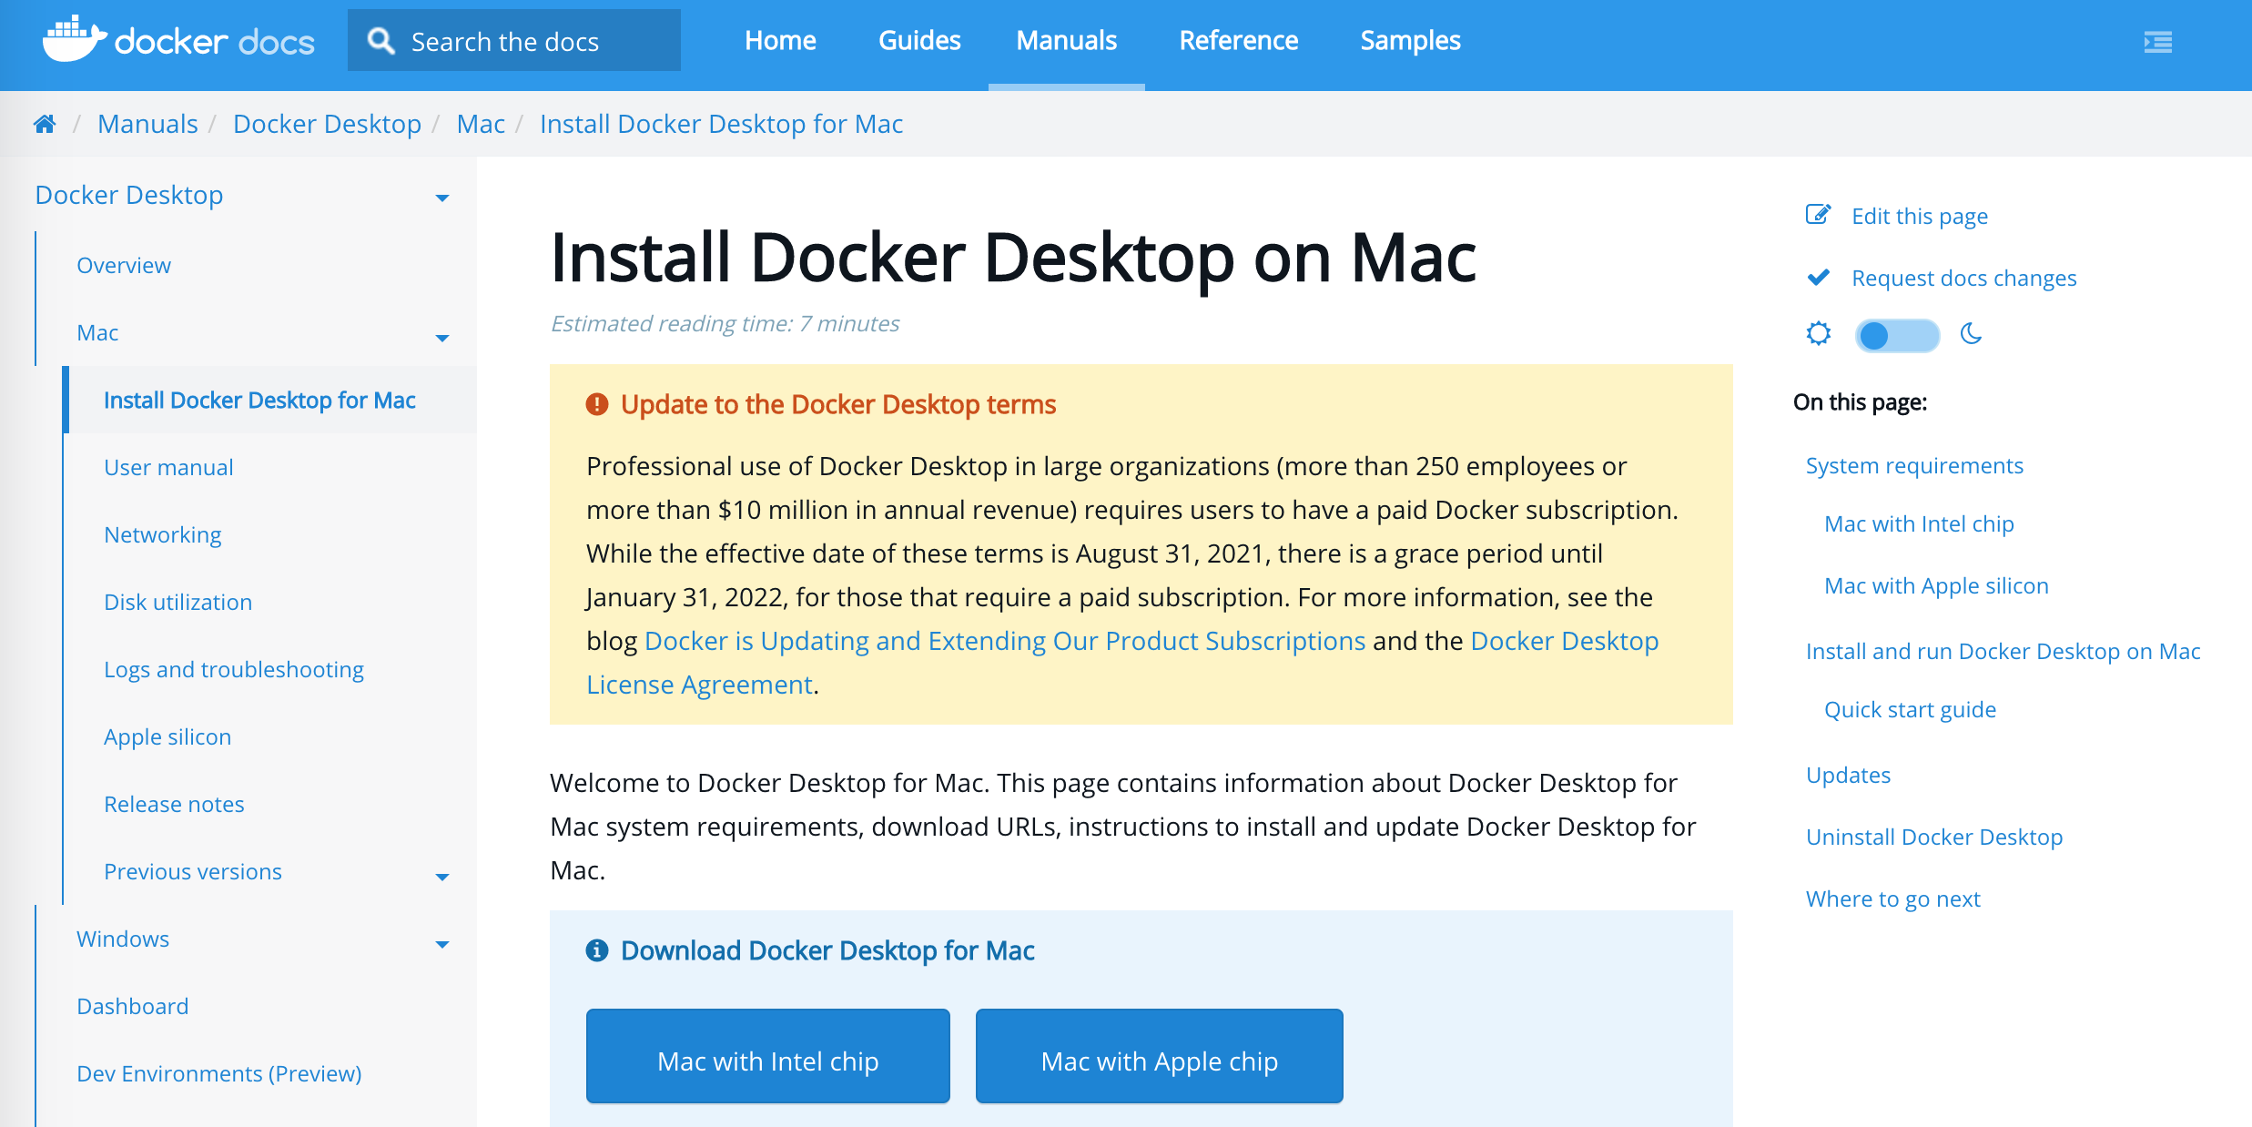2252x1127 pixels.
Task: Click the warning icon in terms notice
Action: [597, 404]
